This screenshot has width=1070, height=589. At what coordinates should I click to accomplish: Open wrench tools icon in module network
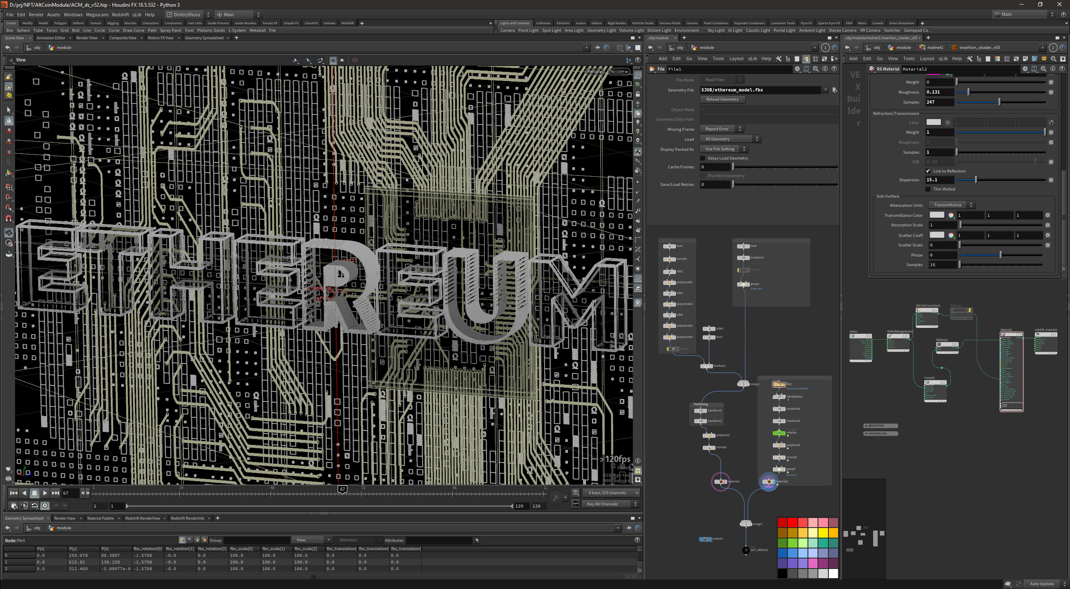click(x=779, y=59)
